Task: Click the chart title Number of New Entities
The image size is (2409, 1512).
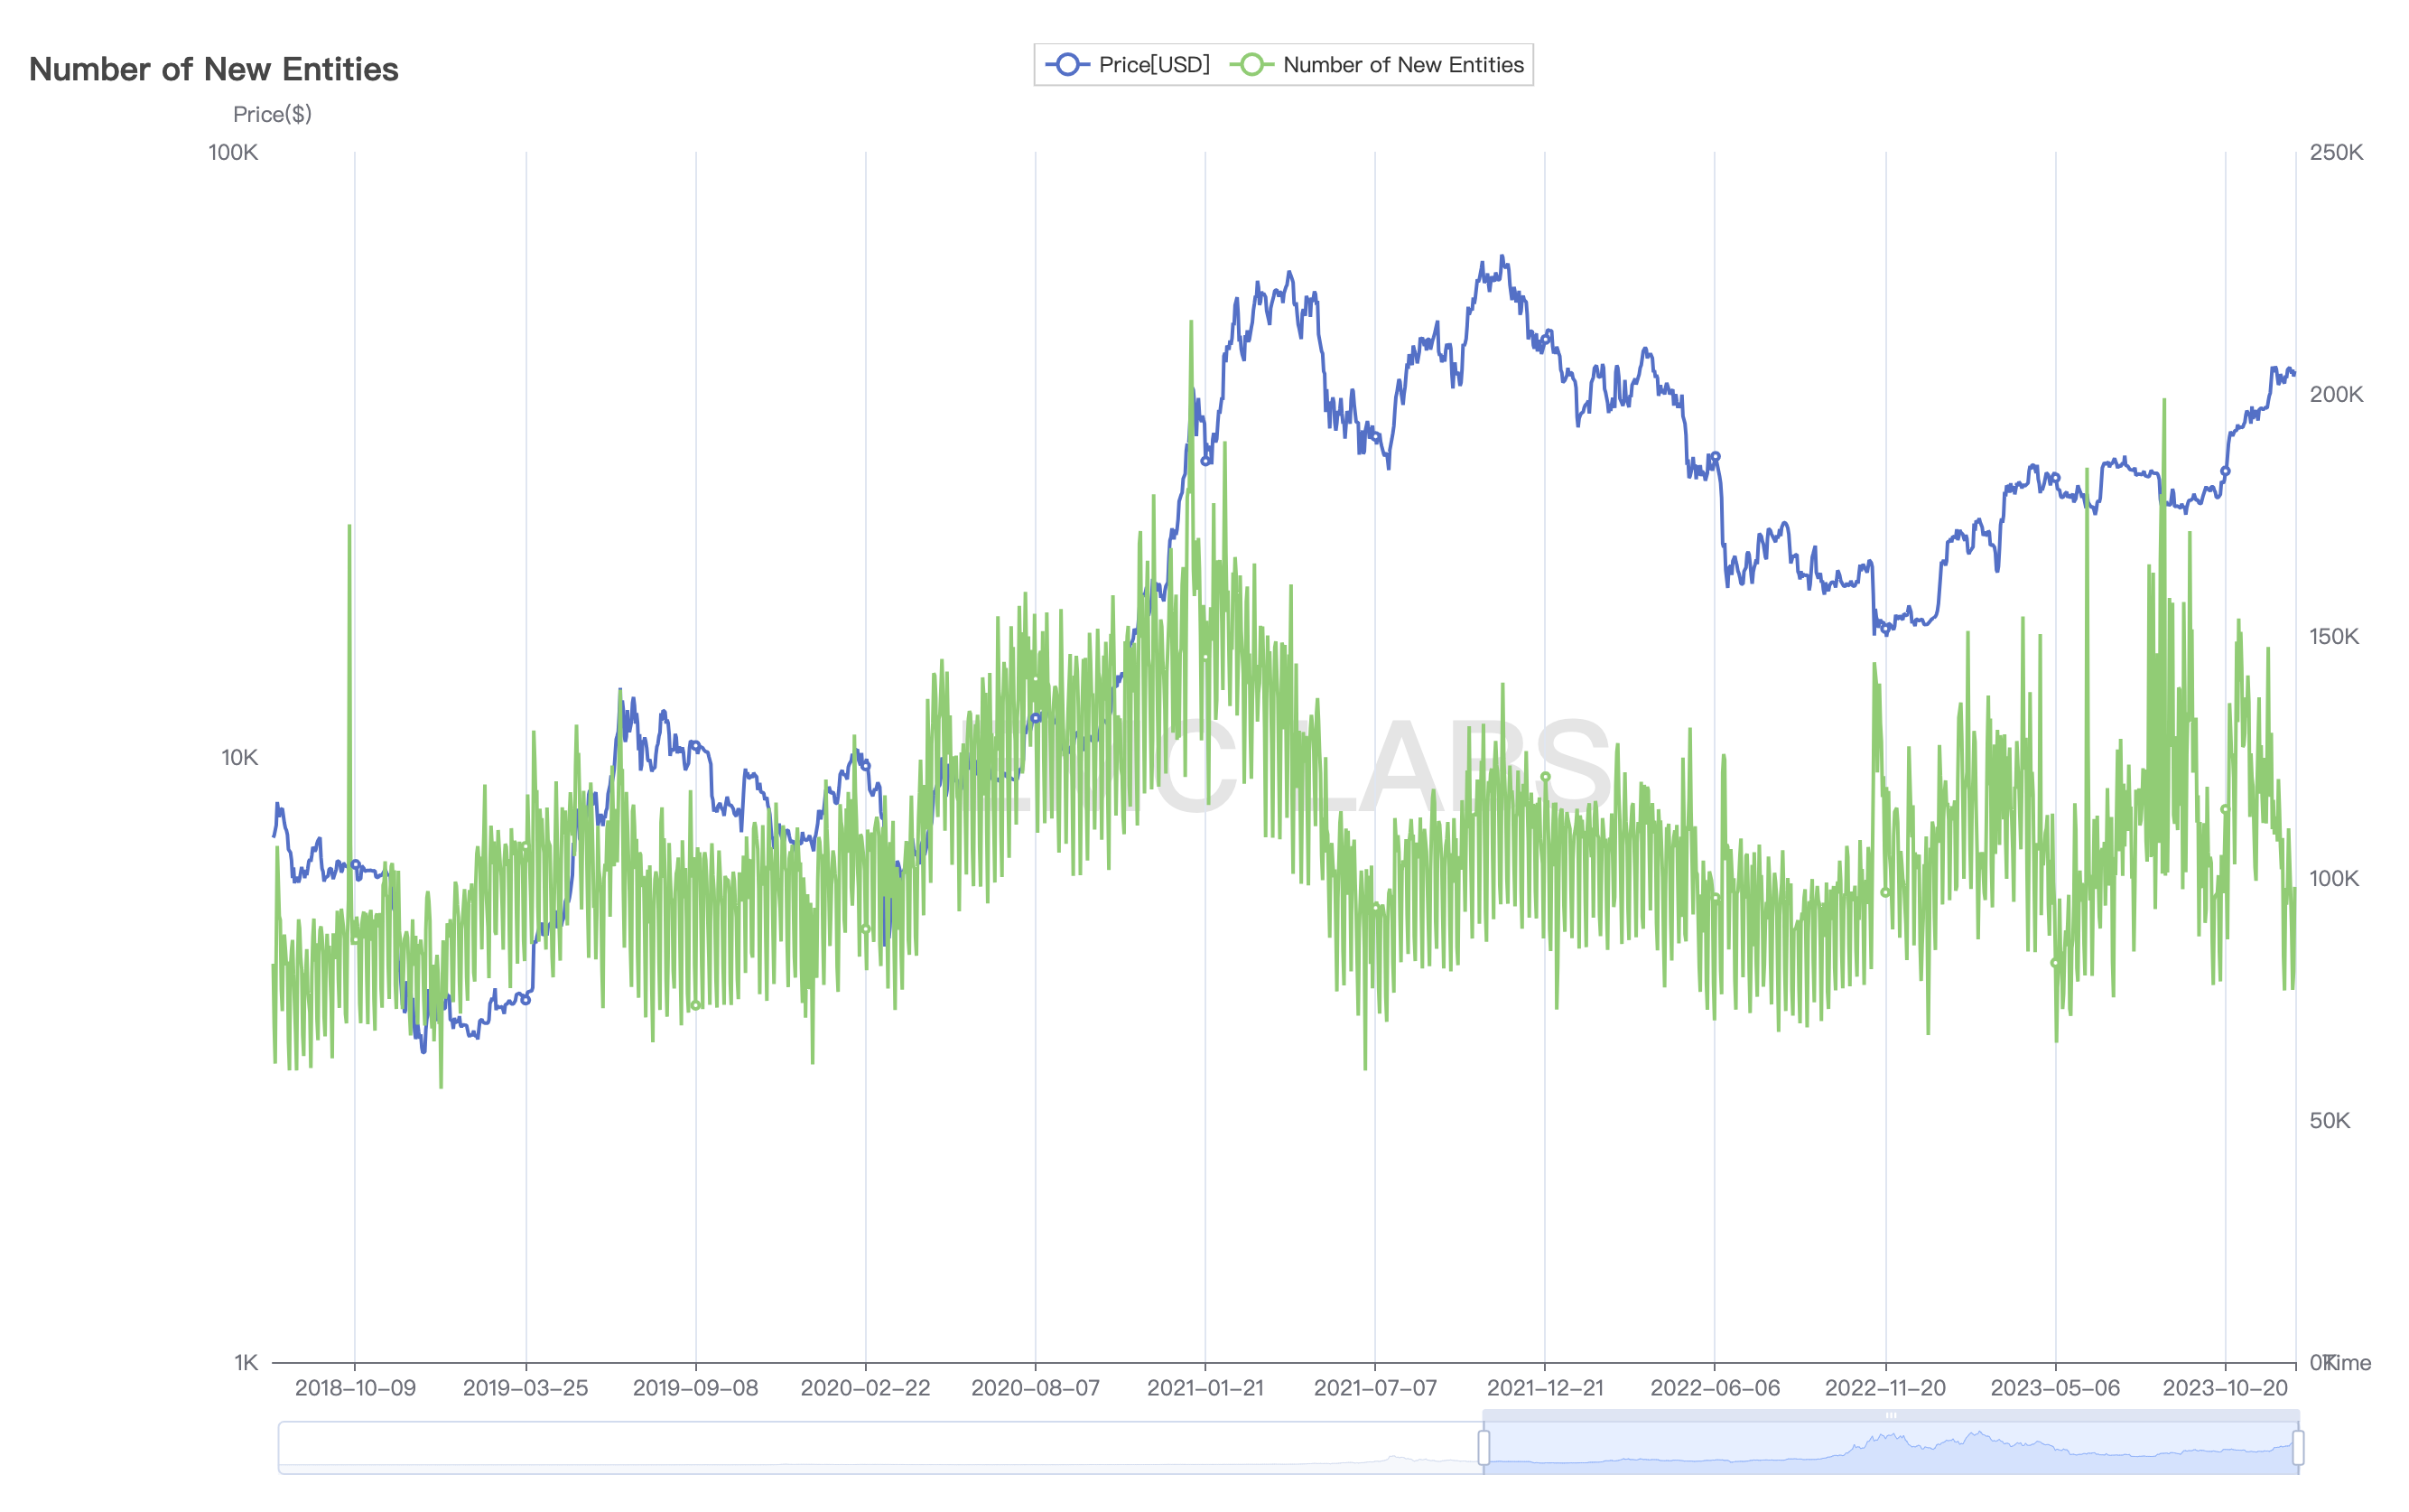Action: [213, 69]
